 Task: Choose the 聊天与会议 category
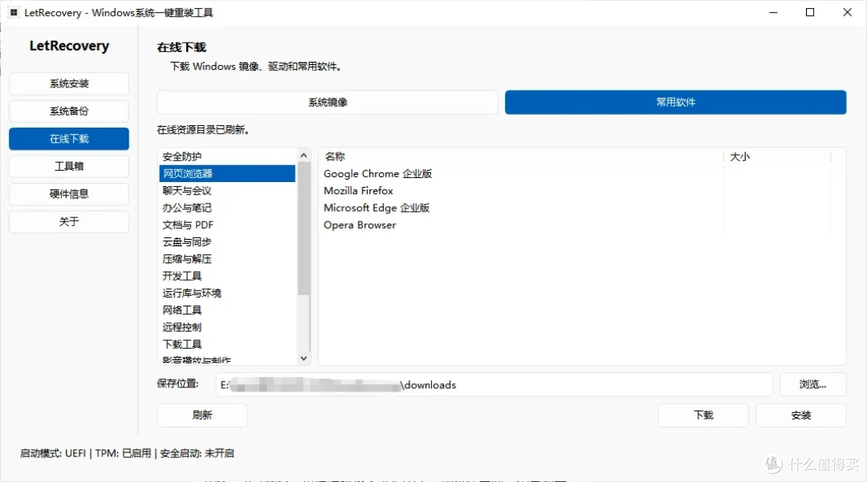(227, 191)
